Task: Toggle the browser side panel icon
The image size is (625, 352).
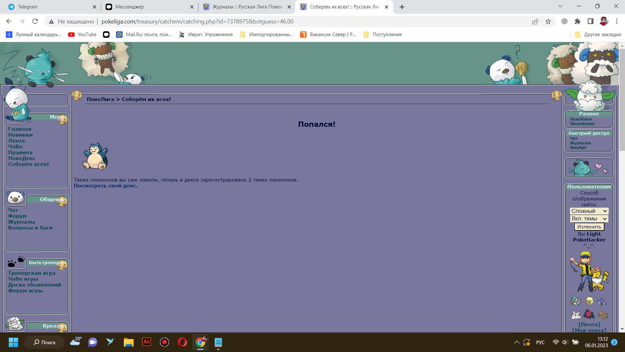Action: tap(590, 22)
